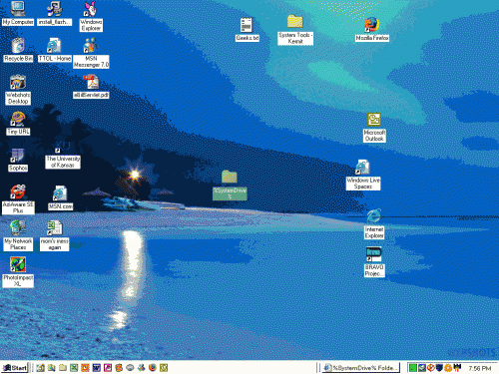499x374 pixels.
Task: Click the grey oval Quick Launch icon
Action: [x=130, y=368]
